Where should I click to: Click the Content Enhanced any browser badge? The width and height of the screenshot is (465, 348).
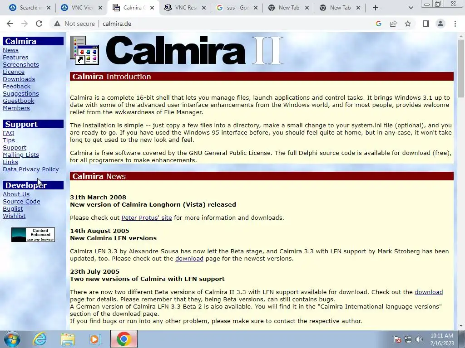33,235
